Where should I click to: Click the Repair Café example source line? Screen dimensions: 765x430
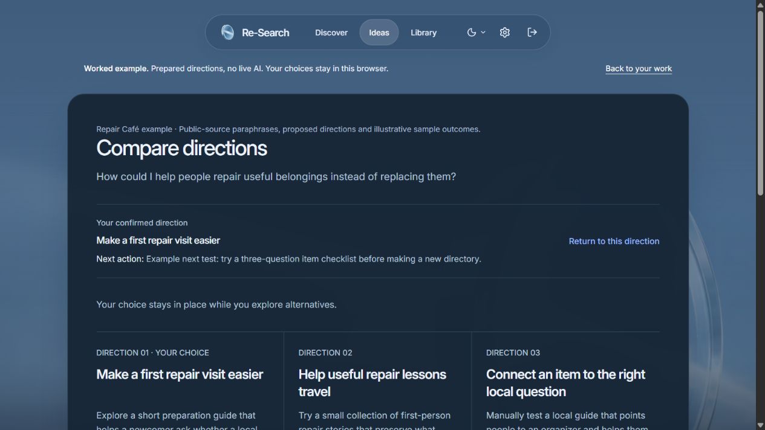(x=288, y=129)
